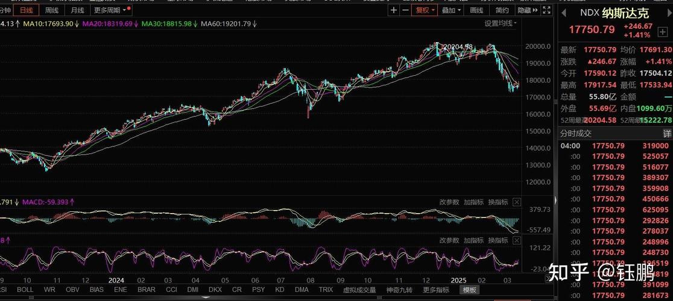
Task: Zoom out chart with the minus icon
Action: (406, 10)
